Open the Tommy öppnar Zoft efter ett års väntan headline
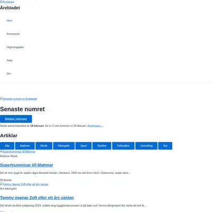This screenshot has height=212, width=212. click(37, 198)
